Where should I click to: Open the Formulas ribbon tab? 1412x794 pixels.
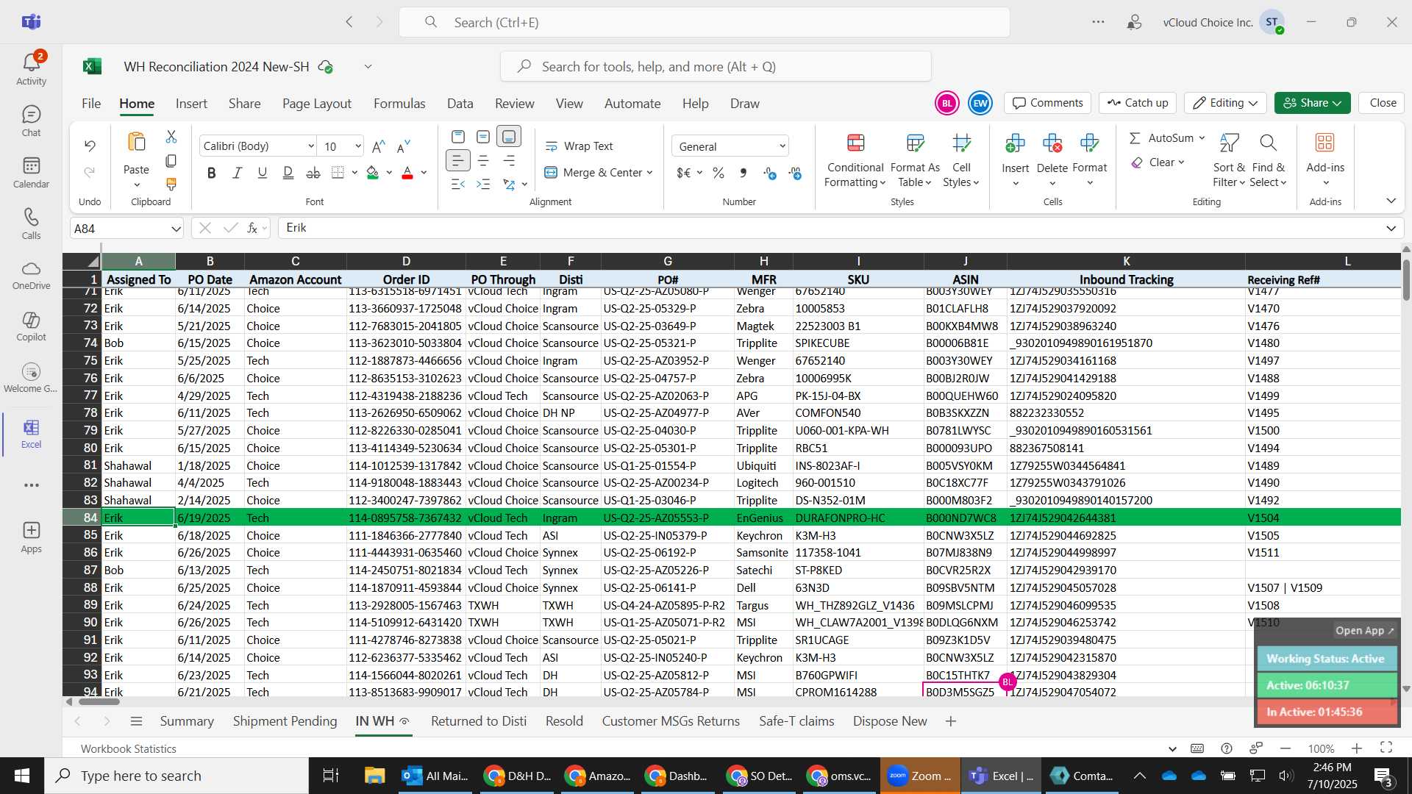[x=399, y=104]
